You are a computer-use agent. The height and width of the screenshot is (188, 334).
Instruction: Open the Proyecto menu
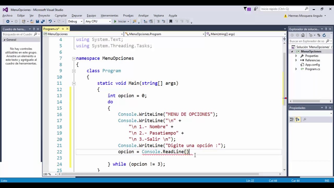pyautogui.click(x=44, y=16)
